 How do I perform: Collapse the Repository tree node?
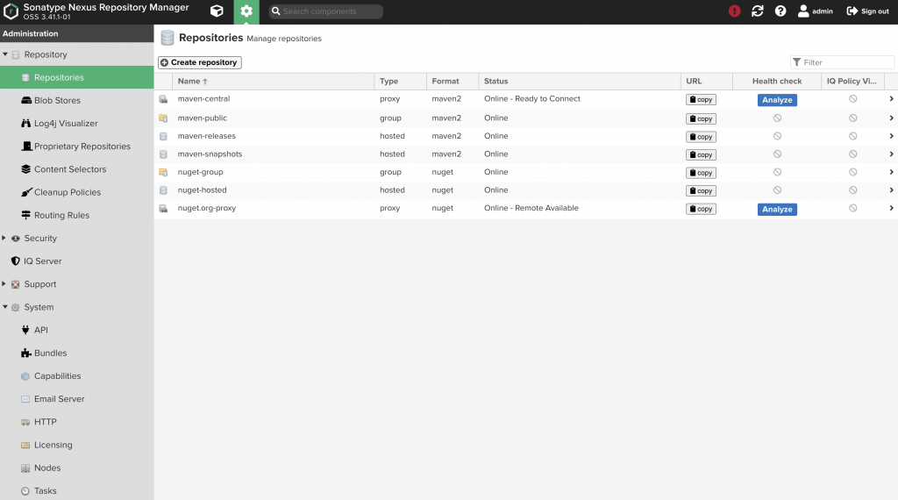[x=5, y=54]
